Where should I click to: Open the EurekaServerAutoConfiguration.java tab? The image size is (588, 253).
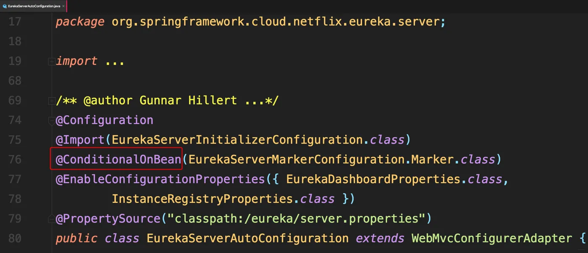pyautogui.click(x=33, y=6)
